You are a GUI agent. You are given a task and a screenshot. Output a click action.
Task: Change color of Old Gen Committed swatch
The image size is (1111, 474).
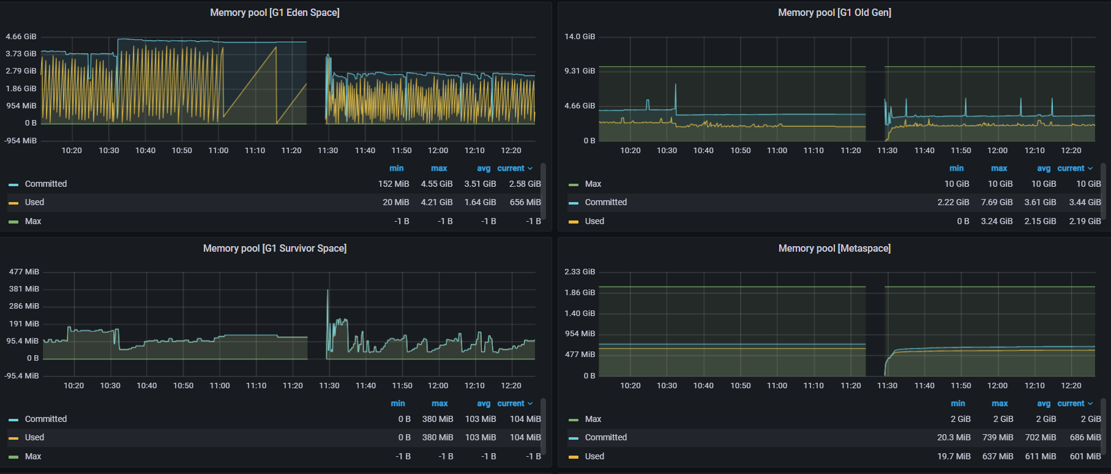574,203
